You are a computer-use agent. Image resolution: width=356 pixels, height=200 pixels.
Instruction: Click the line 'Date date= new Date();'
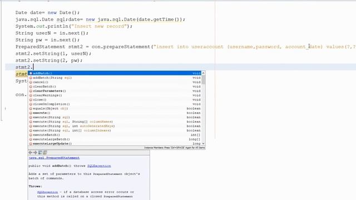pyautogui.click(x=47, y=13)
